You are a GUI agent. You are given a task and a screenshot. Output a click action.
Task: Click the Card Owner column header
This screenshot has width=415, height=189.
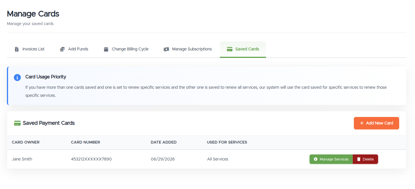(26, 142)
